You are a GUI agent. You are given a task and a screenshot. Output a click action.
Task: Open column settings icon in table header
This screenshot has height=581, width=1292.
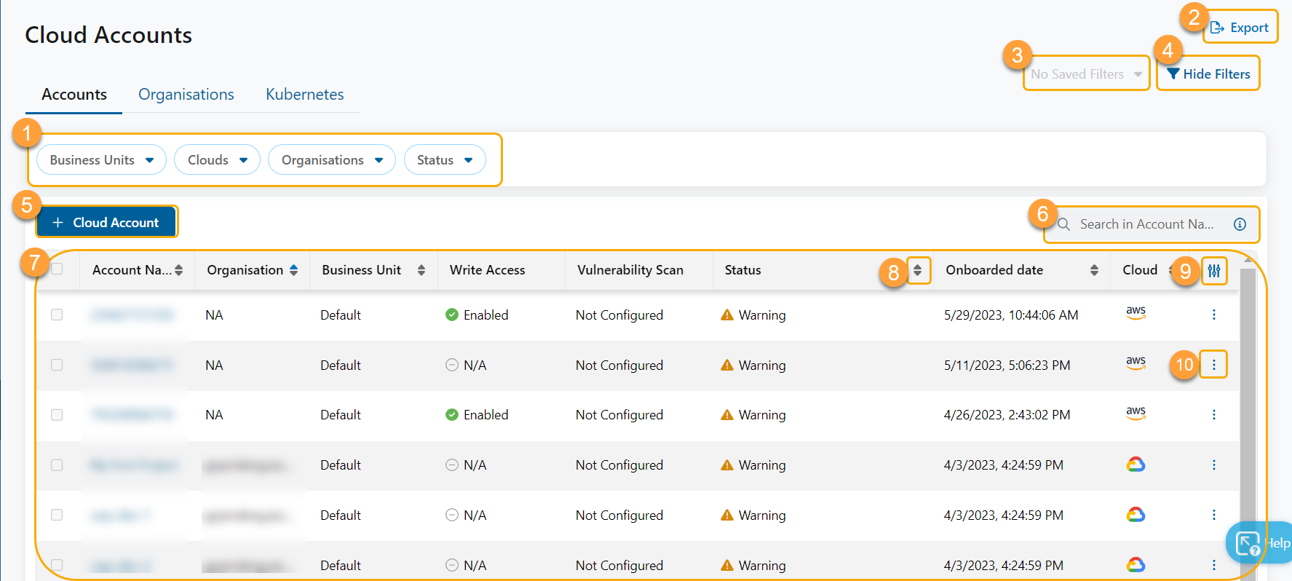pos(1213,271)
